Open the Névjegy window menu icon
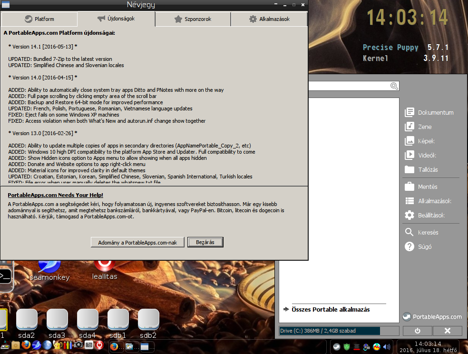The height and width of the screenshot is (354, 468). [5, 4]
